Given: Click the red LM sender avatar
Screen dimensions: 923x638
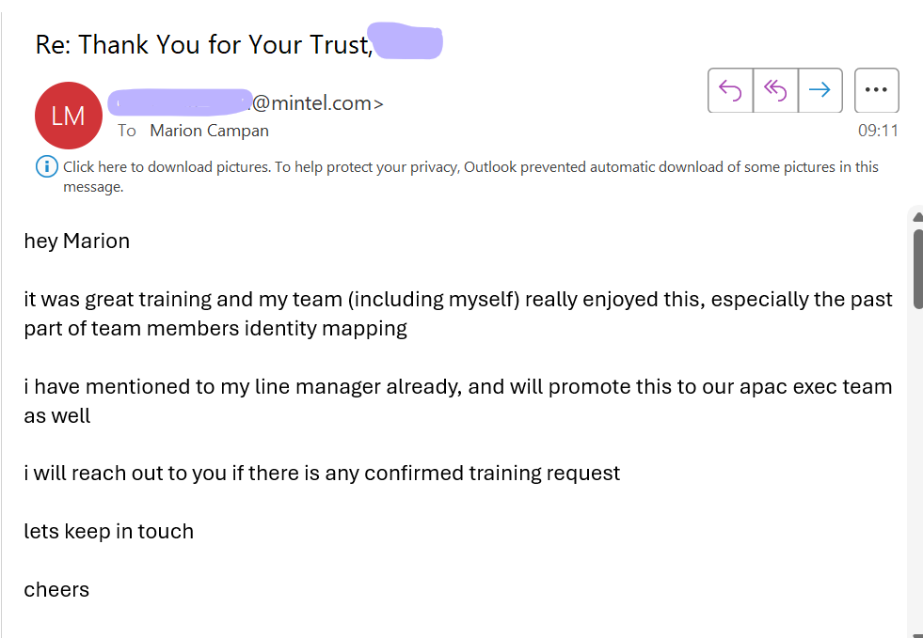Looking at the screenshot, I should [69, 116].
